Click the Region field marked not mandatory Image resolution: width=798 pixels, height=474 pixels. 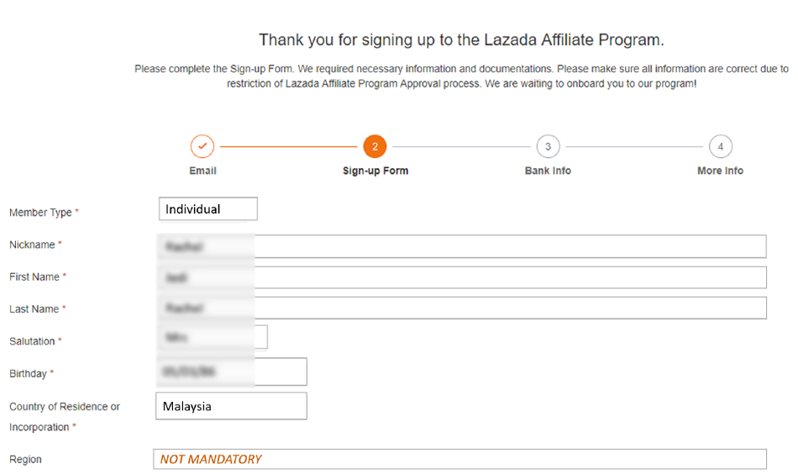[x=460, y=459]
